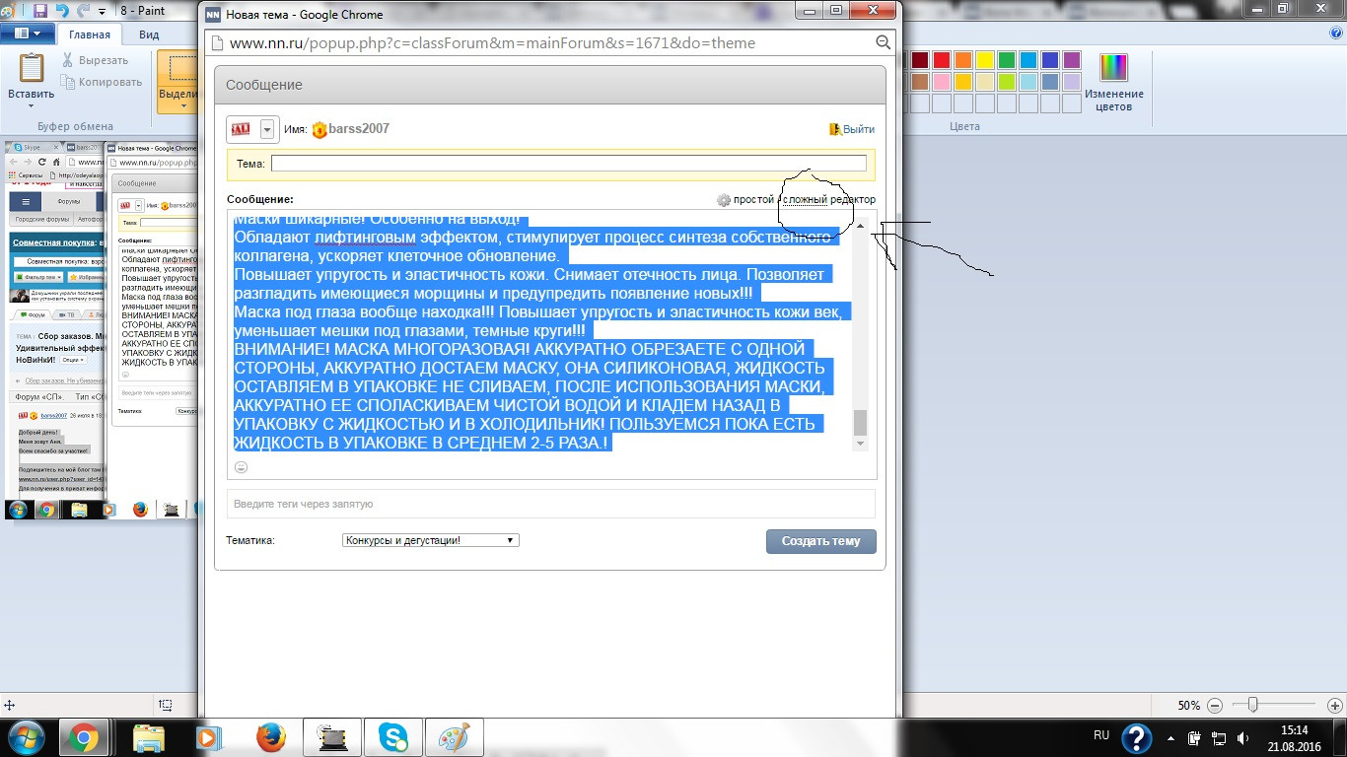
Task: Pick the indigo color swatch
Action: [1049, 60]
